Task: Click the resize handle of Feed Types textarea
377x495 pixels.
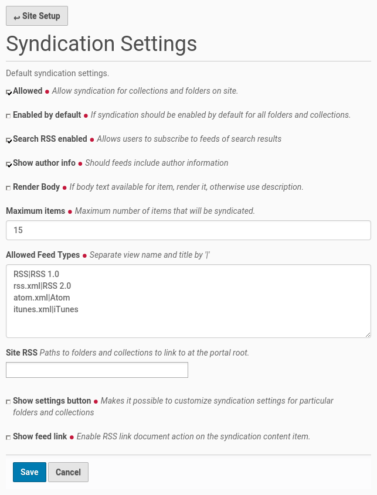Action: point(368,334)
